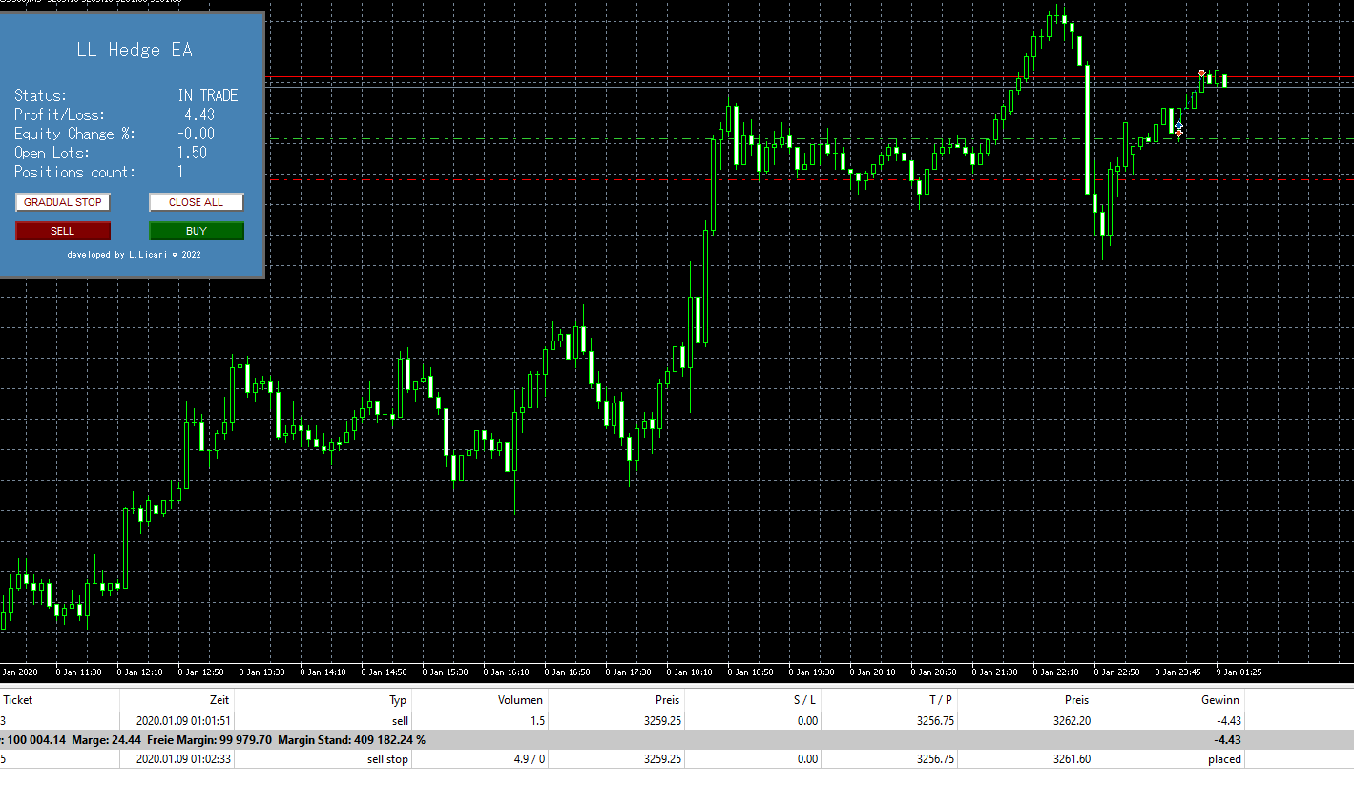Click the 'sell stop' type cell

(x=387, y=759)
